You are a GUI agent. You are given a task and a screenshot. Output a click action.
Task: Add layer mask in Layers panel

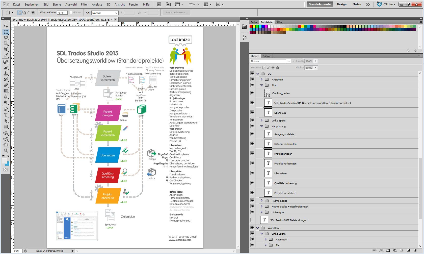[388, 250]
